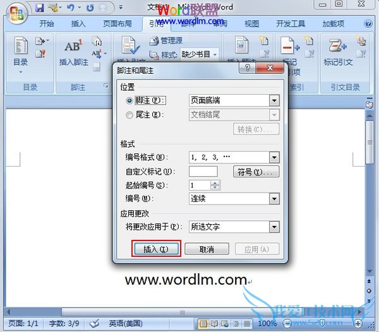379x332 pixels.
Task: Open 文档结尾 endnote position dropdown
Action: tap(274, 115)
